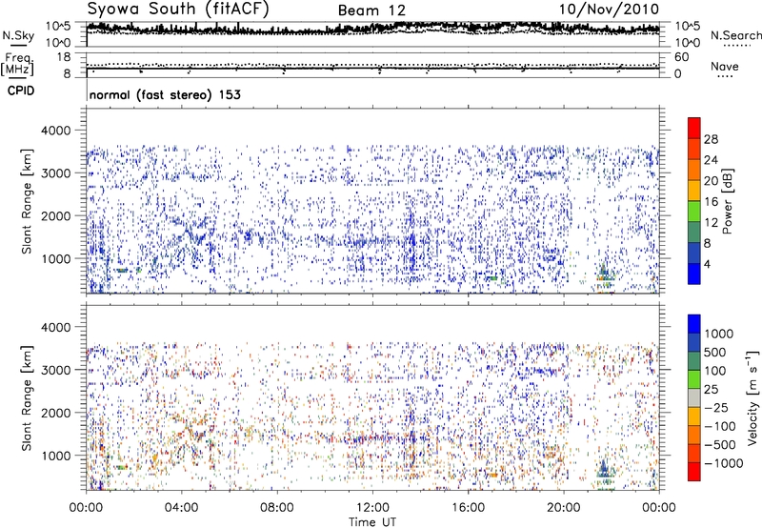Select the velocity color bar segment between -100 and -500
Image resolution: width=762 pixels, height=528 pixels.
[694, 435]
